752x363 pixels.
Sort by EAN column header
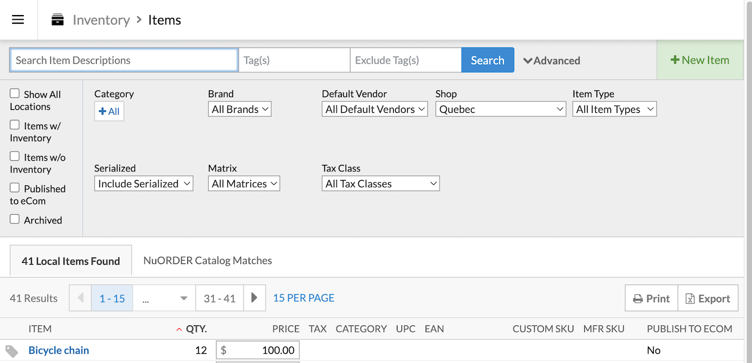(x=434, y=328)
